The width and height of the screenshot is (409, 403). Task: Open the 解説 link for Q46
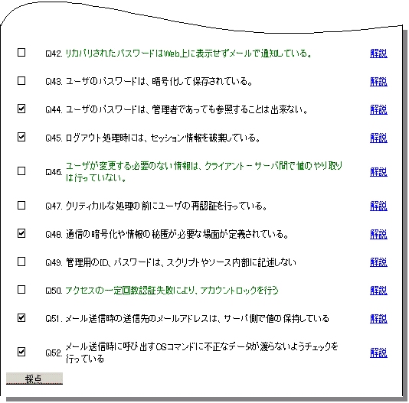tap(378, 172)
